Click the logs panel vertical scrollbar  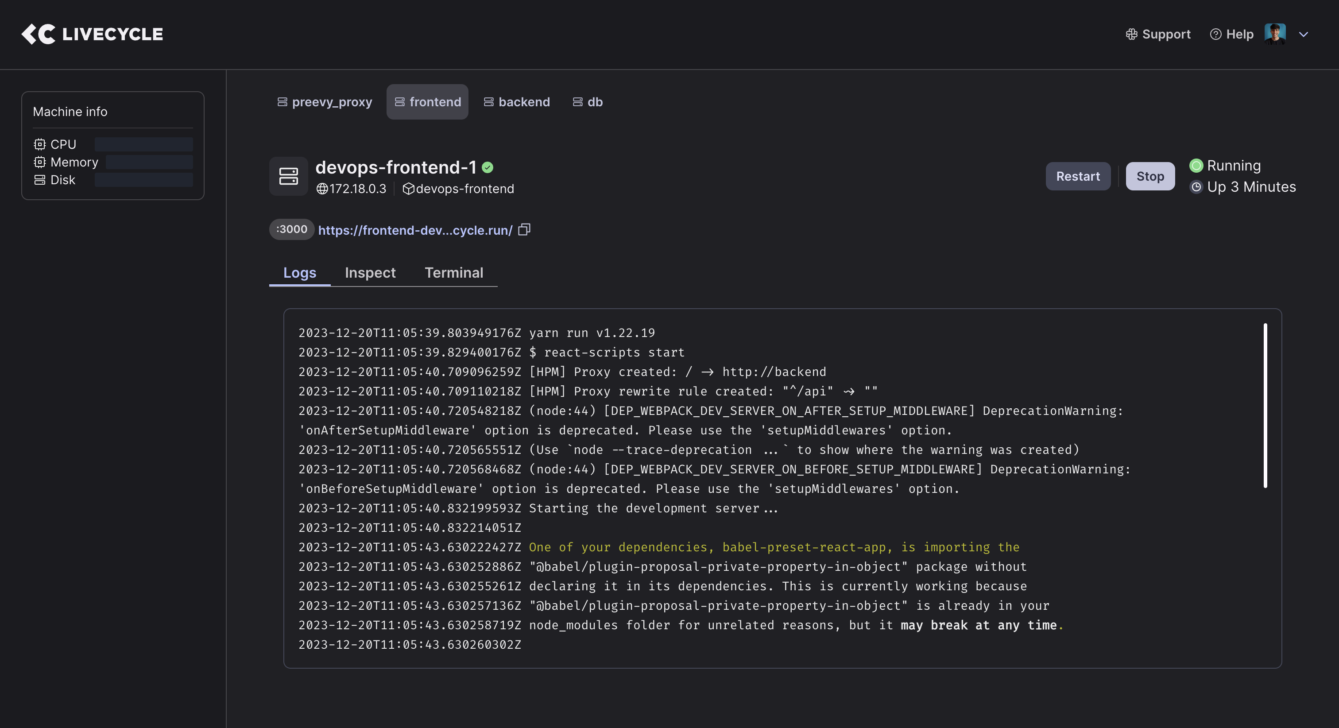click(1265, 406)
